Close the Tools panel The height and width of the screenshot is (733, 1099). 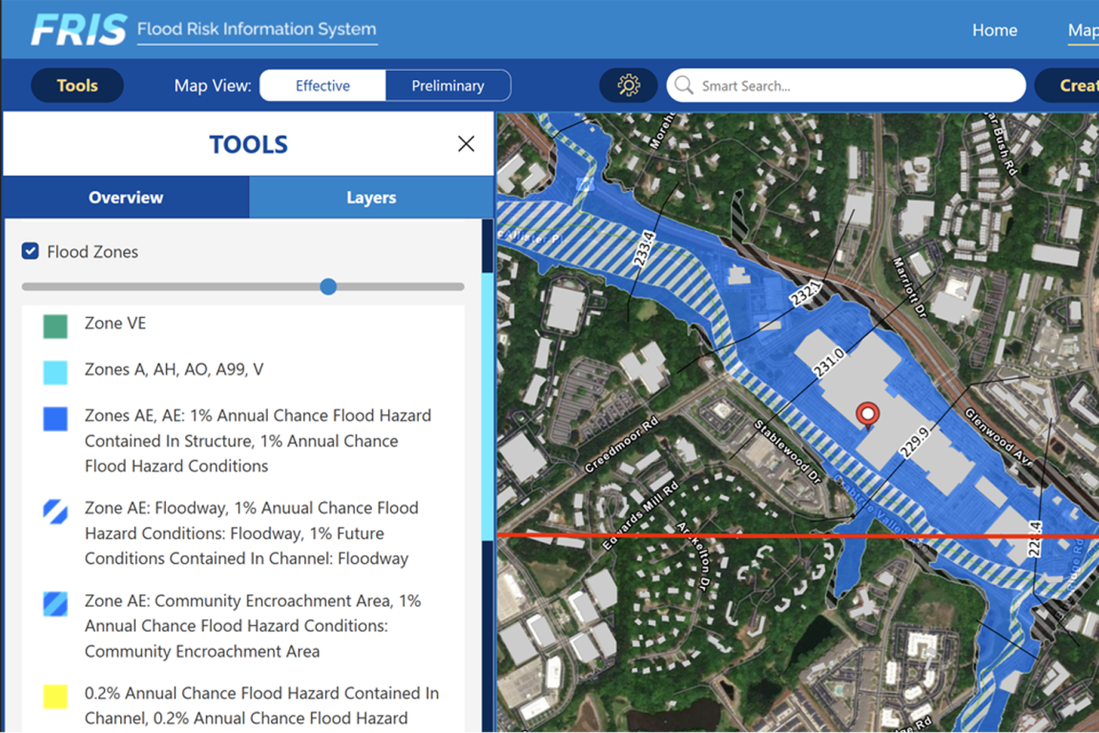(466, 144)
